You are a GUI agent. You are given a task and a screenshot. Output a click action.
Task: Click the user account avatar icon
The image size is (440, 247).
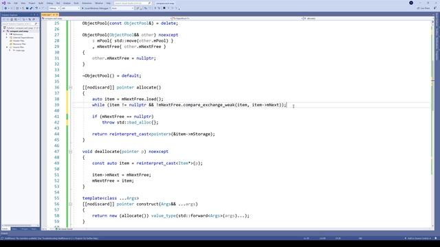(411, 3)
